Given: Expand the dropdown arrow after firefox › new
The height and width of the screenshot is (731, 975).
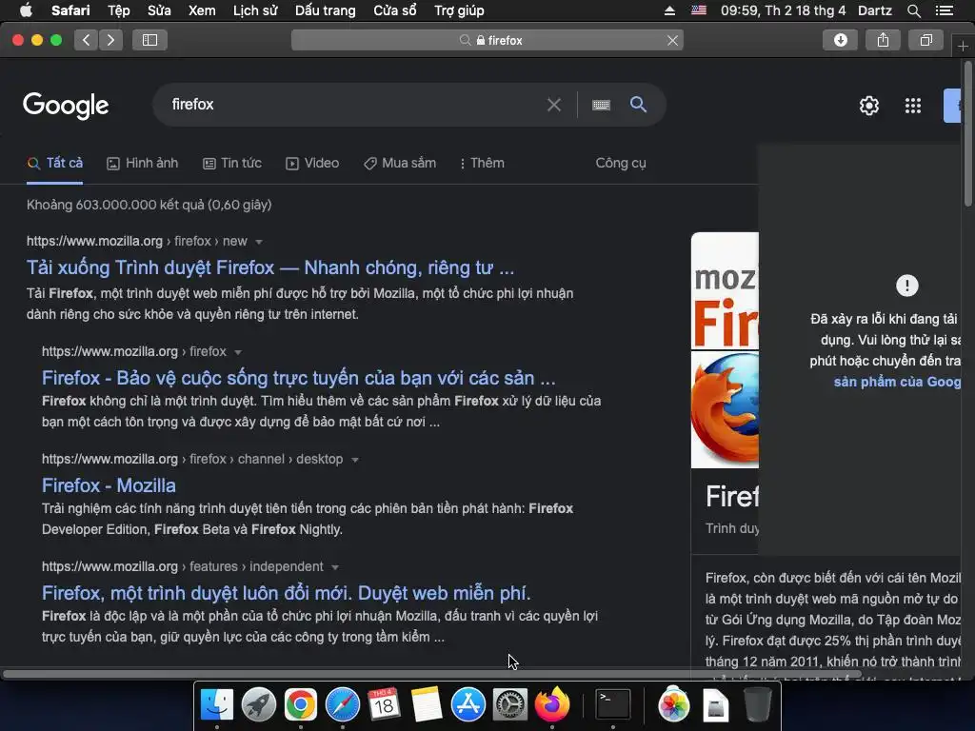Looking at the screenshot, I should point(259,242).
